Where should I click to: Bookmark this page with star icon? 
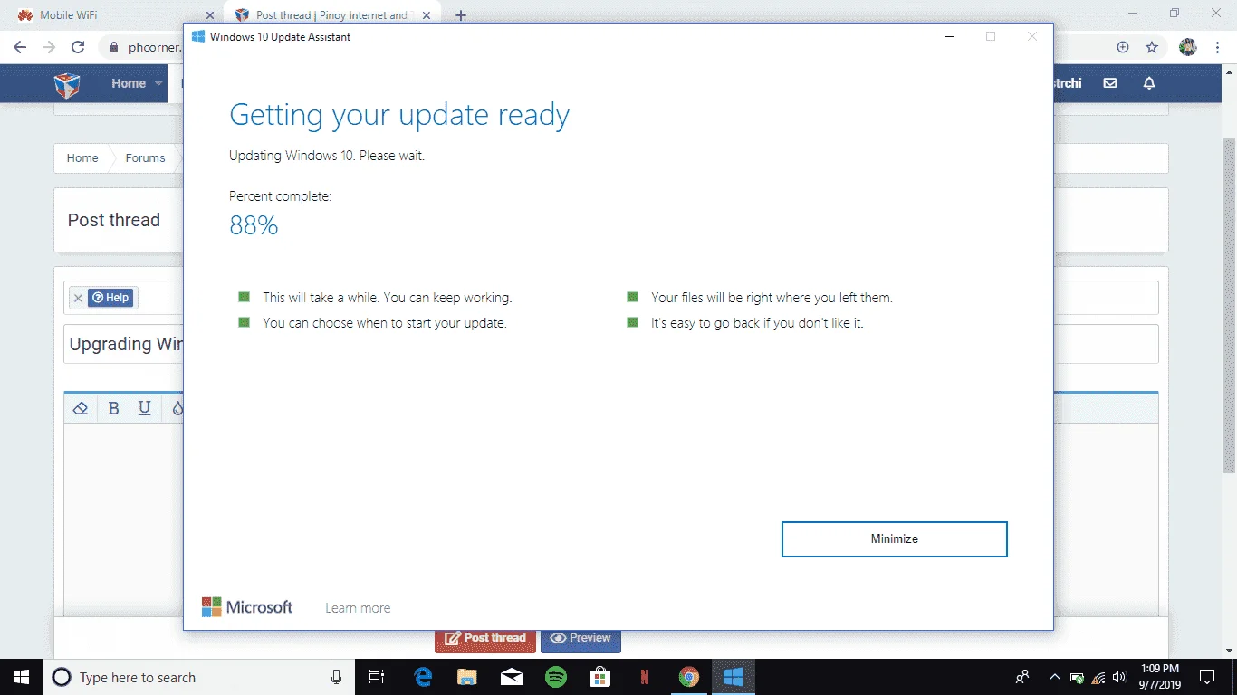[x=1152, y=47]
